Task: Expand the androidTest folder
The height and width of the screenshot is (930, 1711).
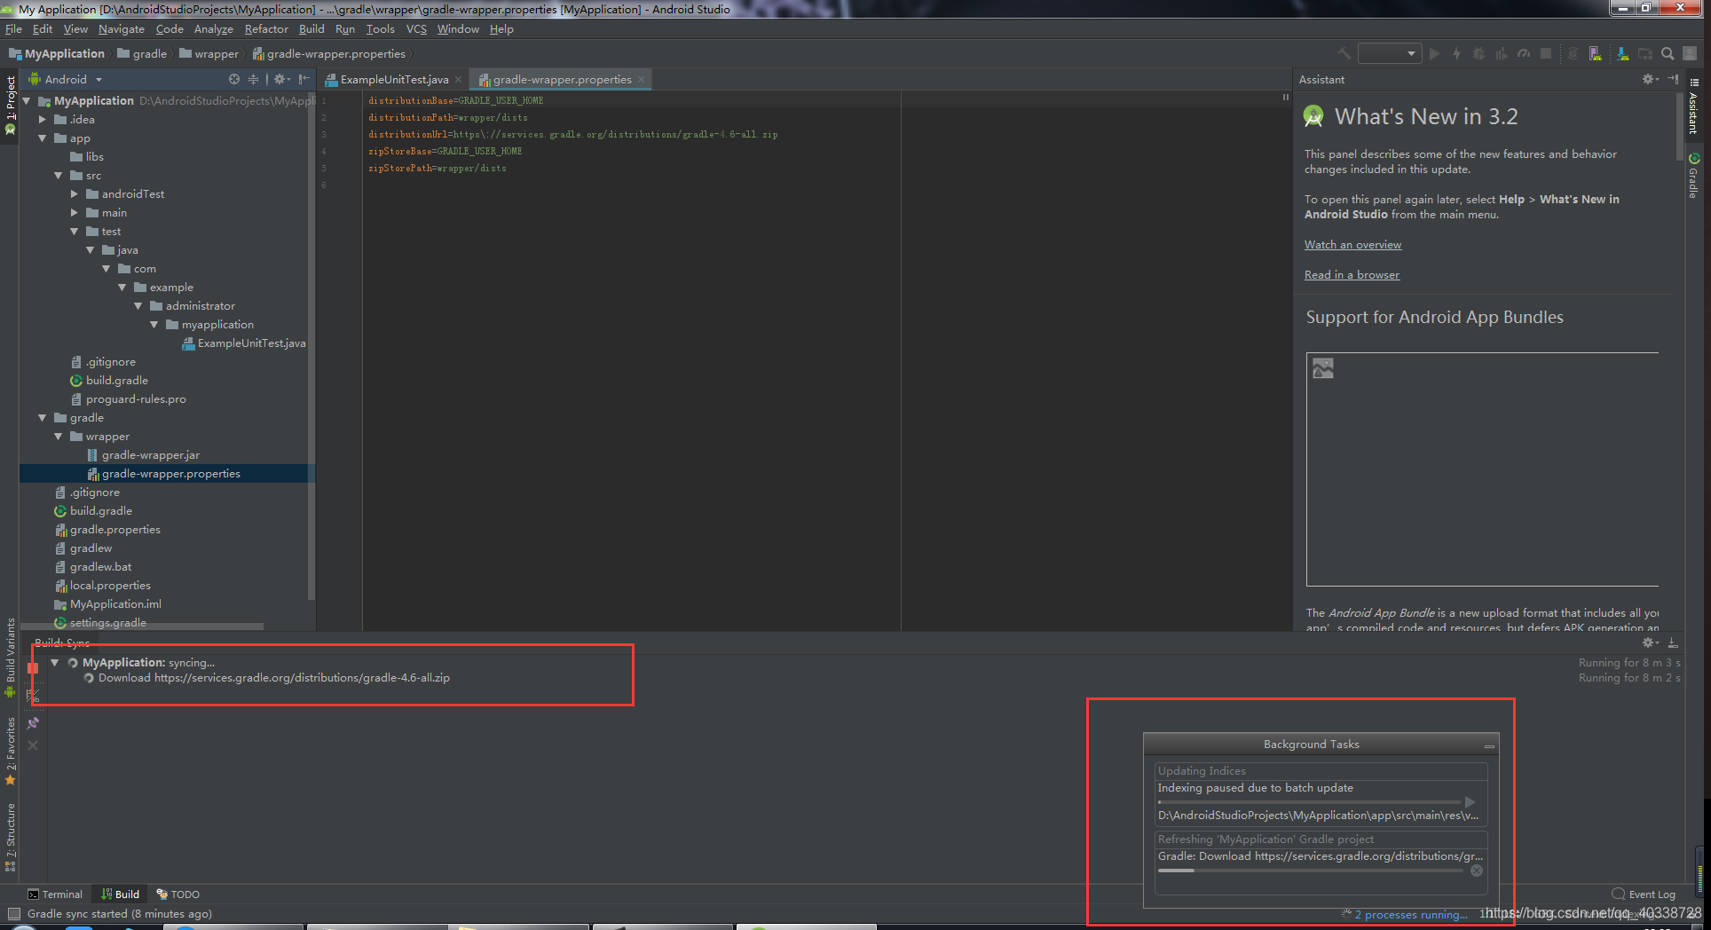Action: pyautogui.click(x=75, y=194)
